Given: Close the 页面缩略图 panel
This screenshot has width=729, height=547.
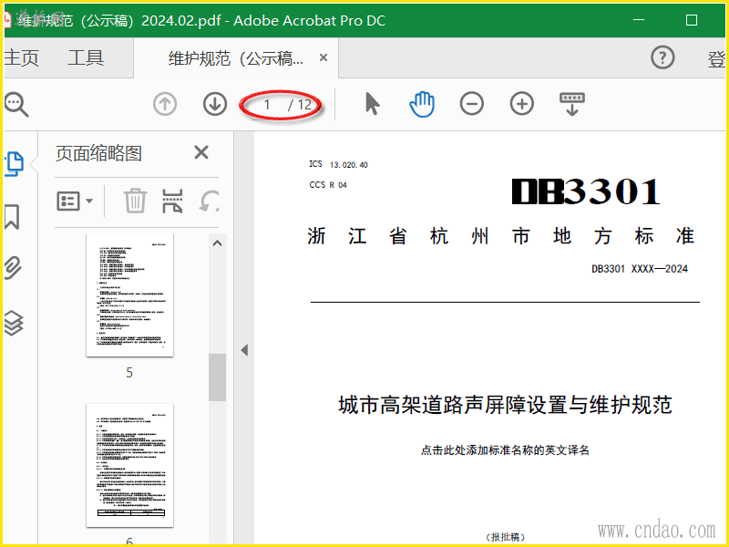Looking at the screenshot, I should 201,152.
